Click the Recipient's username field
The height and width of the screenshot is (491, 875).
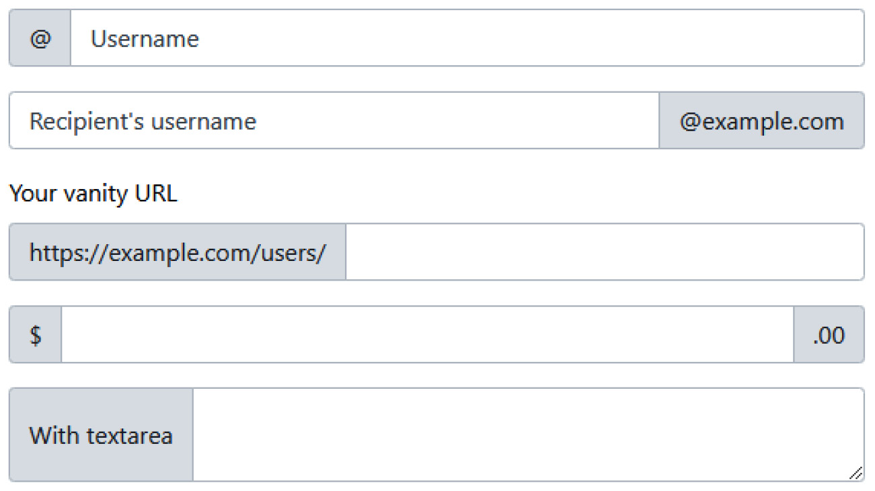coord(336,121)
